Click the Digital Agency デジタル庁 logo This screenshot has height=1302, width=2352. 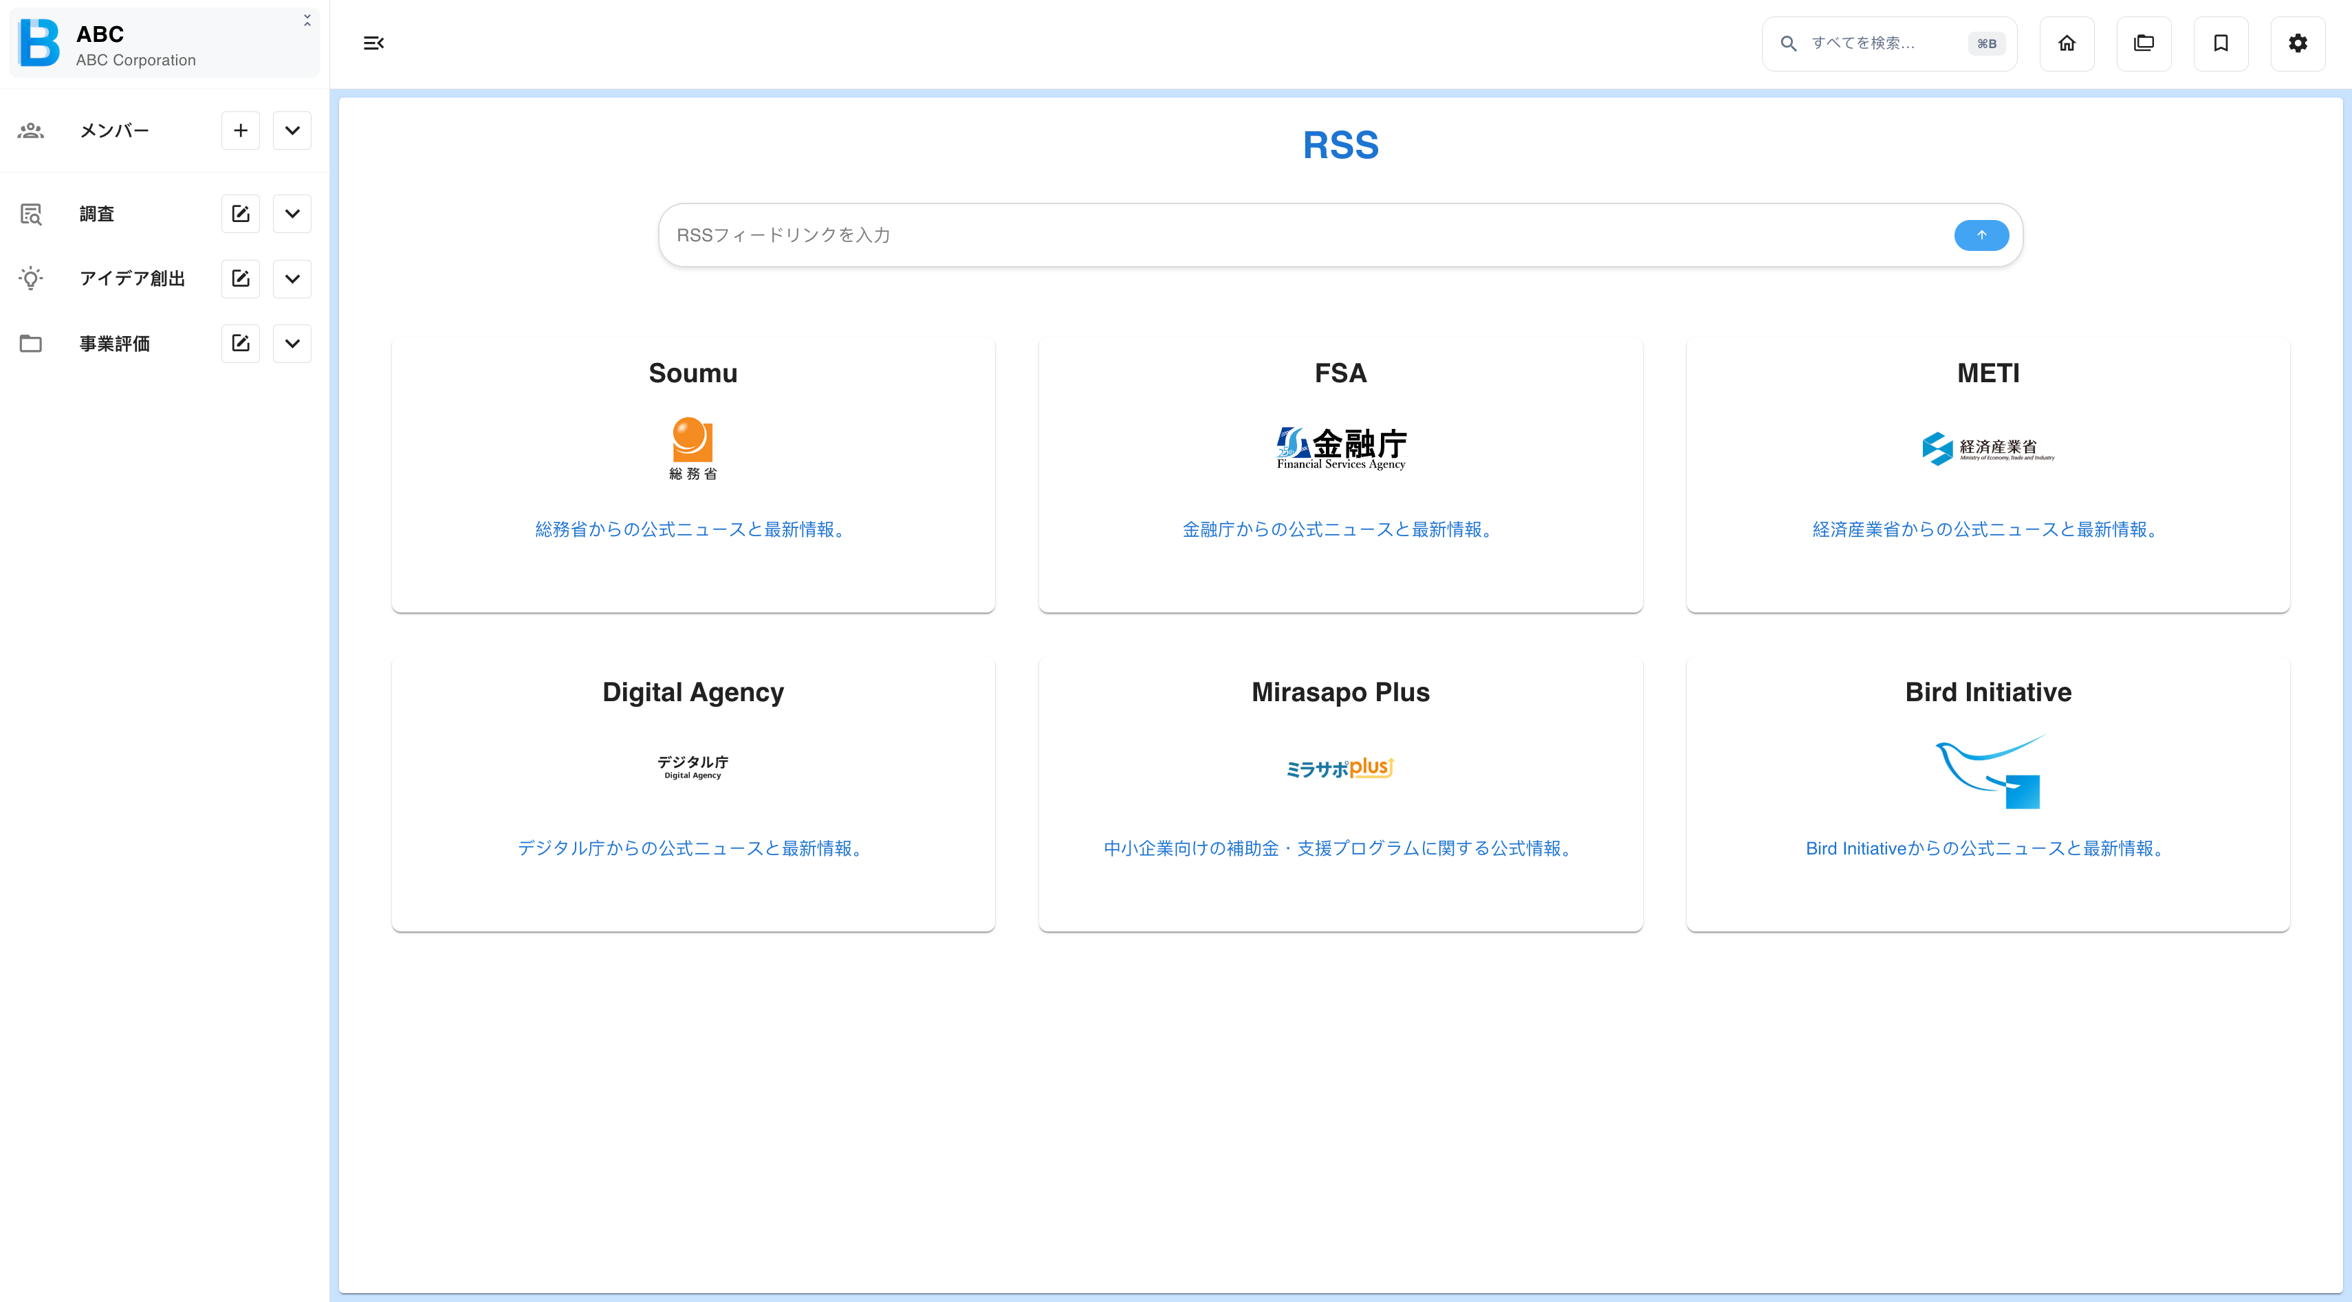tap(693, 766)
